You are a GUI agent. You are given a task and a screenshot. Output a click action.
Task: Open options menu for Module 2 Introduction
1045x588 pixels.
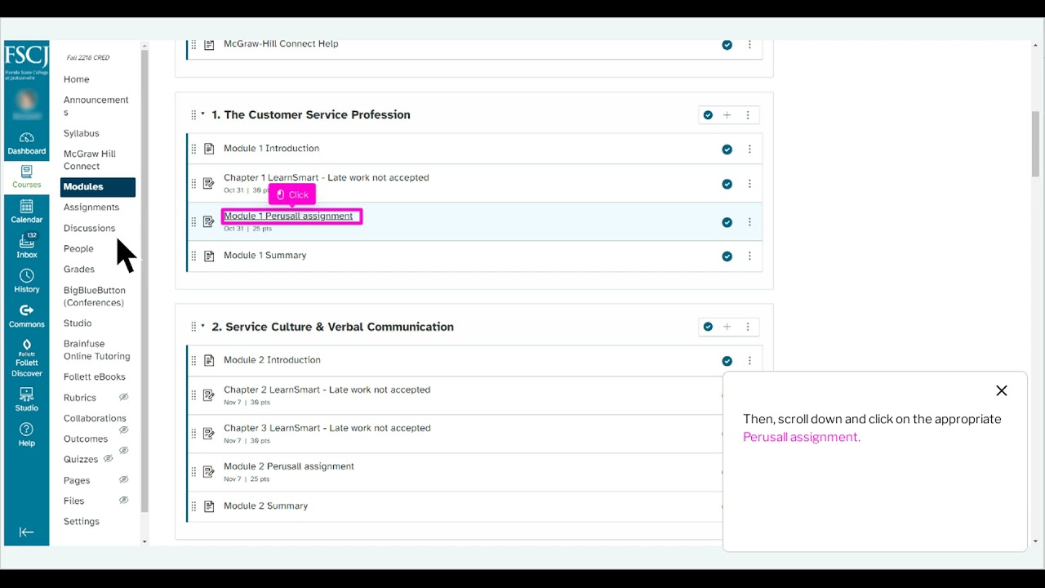(749, 361)
